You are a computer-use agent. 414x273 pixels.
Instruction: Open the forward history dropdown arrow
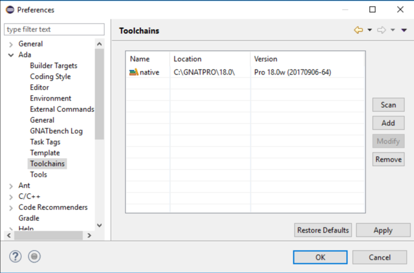point(393,30)
